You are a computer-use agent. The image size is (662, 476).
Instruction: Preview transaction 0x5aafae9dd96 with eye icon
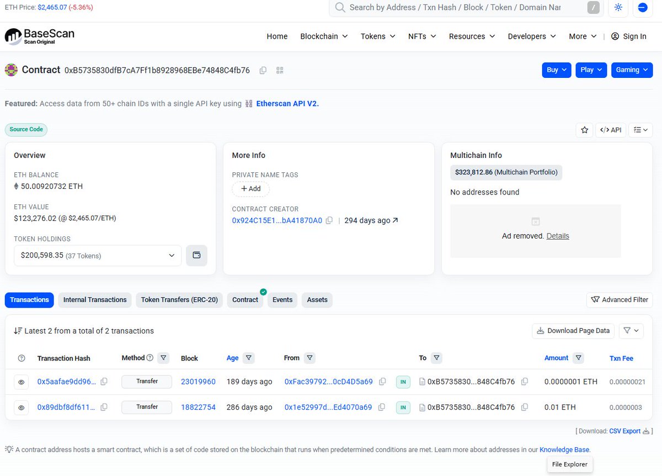coord(21,382)
